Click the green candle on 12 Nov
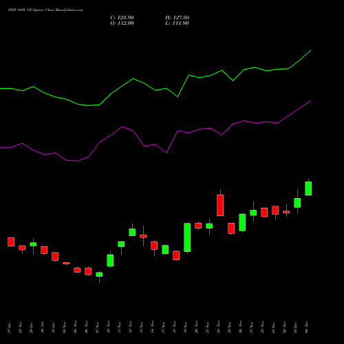The image size is (344, 344). 132,232
